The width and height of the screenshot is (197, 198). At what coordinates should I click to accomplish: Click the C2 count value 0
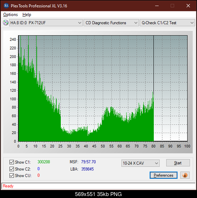pyautogui.click(x=39, y=169)
